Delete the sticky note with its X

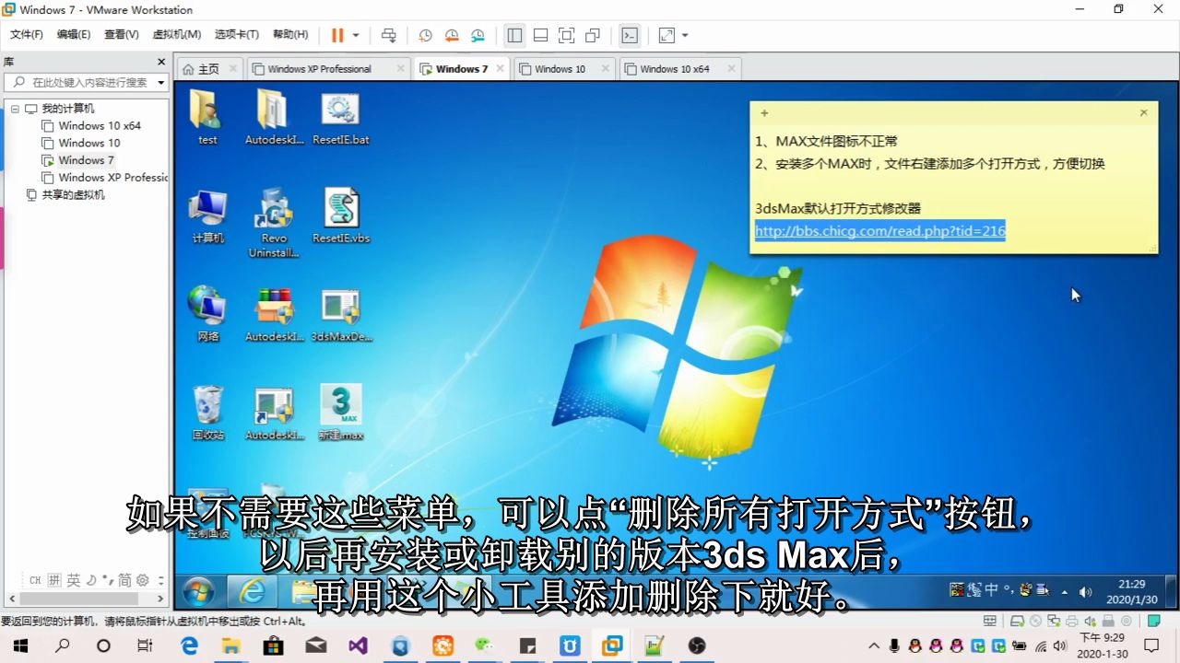coord(1143,112)
